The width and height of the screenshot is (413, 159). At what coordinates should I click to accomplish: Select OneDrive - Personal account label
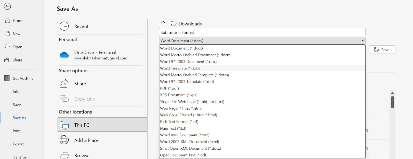[x=95, y=52]
